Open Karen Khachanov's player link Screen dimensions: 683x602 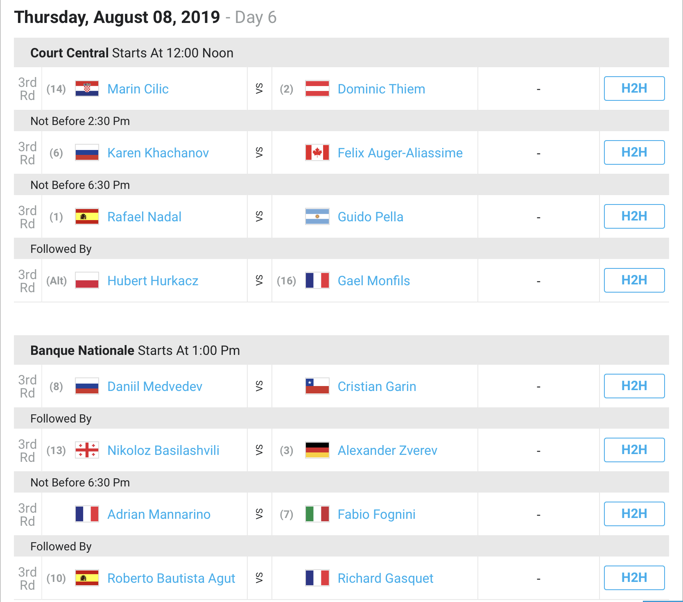point(158,153)
